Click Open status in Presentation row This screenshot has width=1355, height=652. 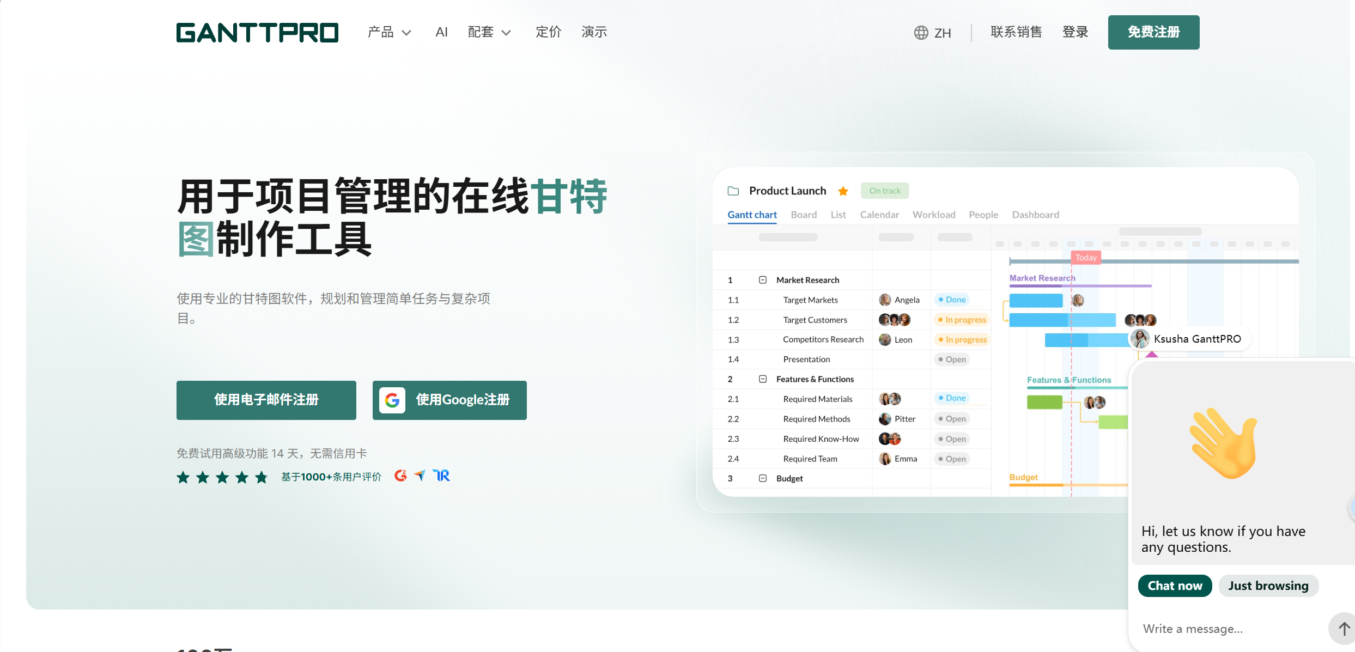[x=952, y=359]
